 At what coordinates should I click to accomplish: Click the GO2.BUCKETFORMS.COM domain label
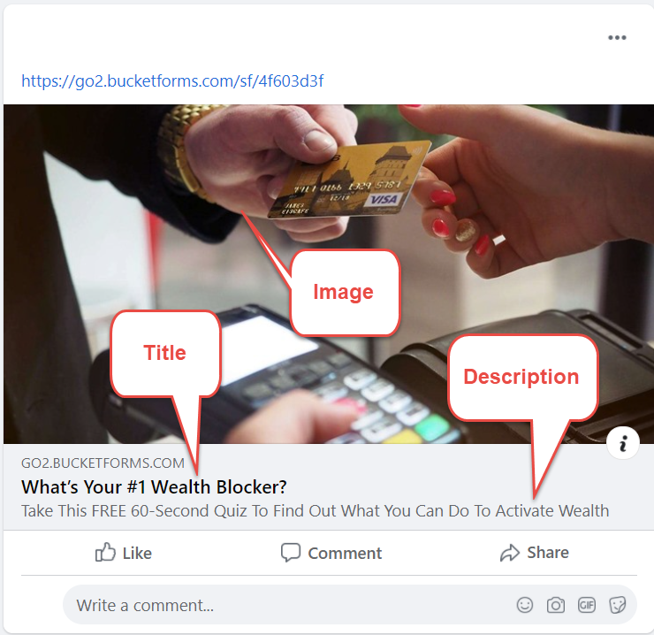click(103, 463)
